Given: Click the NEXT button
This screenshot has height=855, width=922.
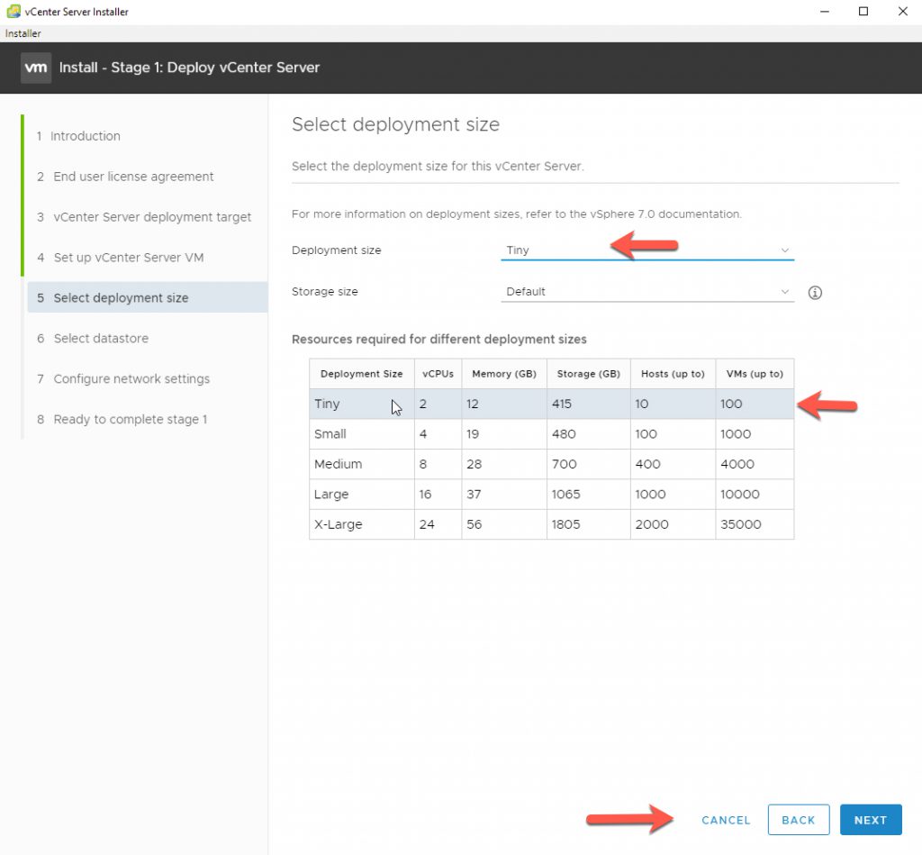Looking at the screenshot, I should click(871, 820).
